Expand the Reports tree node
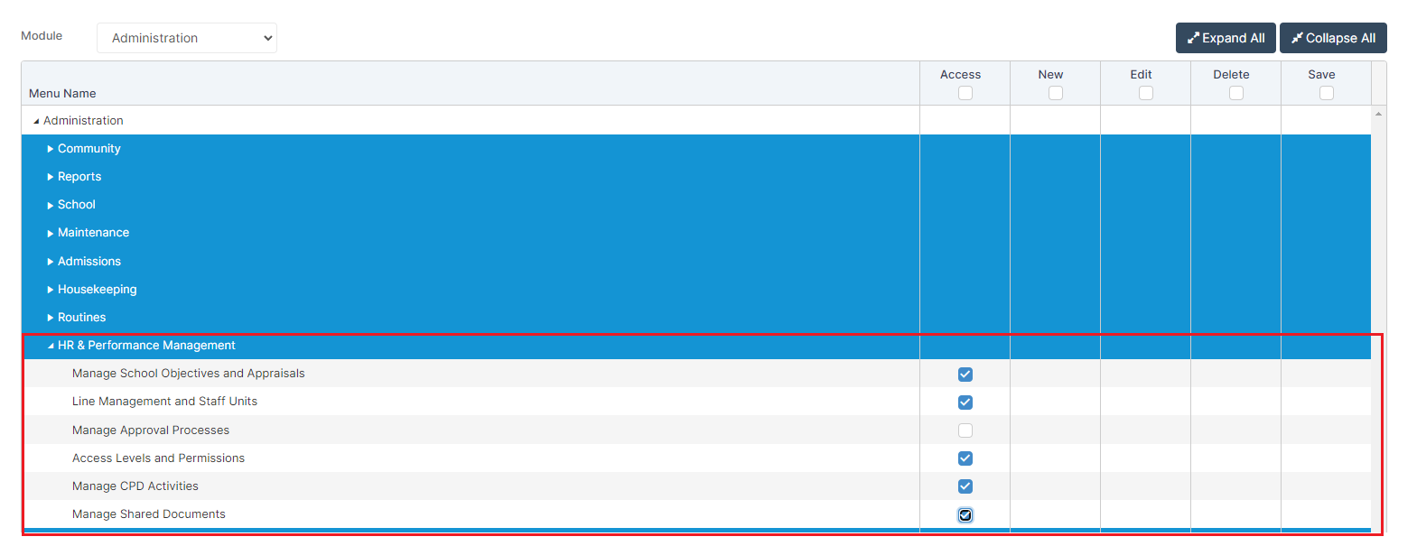Image resolution: width=1417 pixels, height=546 pixels. point(51,177)
